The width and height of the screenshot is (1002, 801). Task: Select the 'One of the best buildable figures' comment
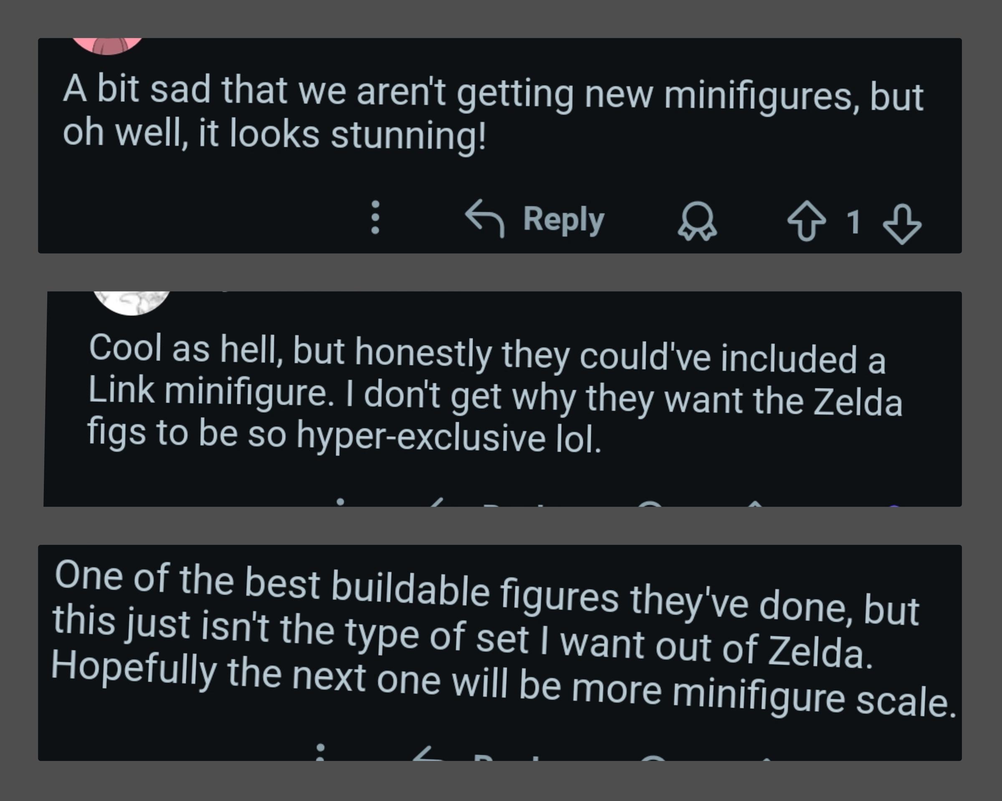(x=504, y=638)
